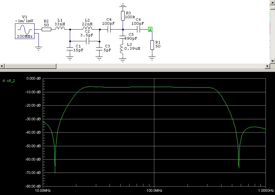Image resolution: width=275 pixels, height=195 pixels.
Task: Select inductor L1 33nH coil
Action: [x=60, y=28]
